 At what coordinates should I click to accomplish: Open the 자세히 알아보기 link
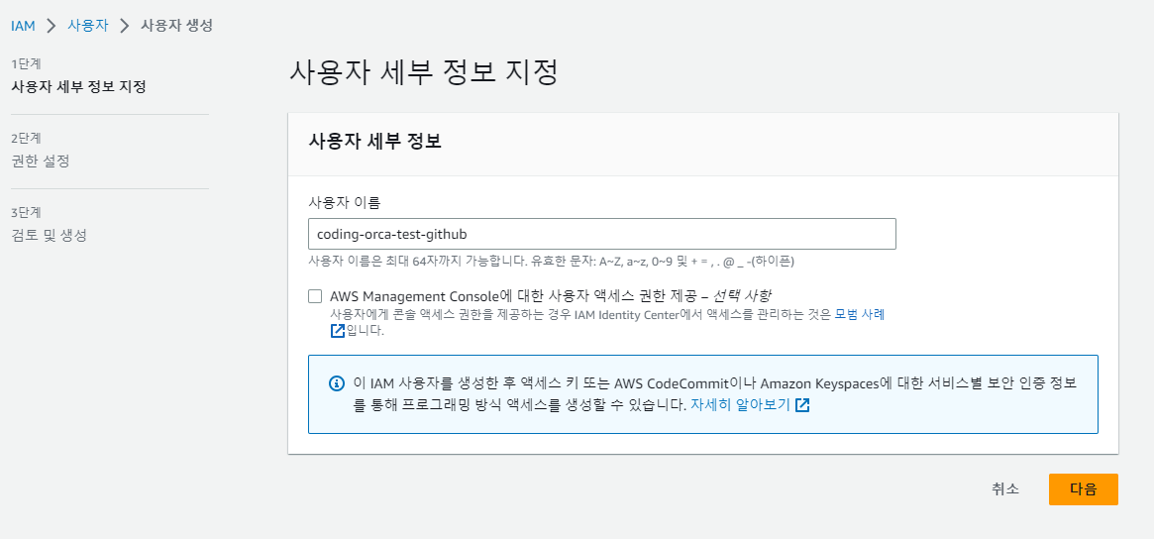(x=740, y=405)
